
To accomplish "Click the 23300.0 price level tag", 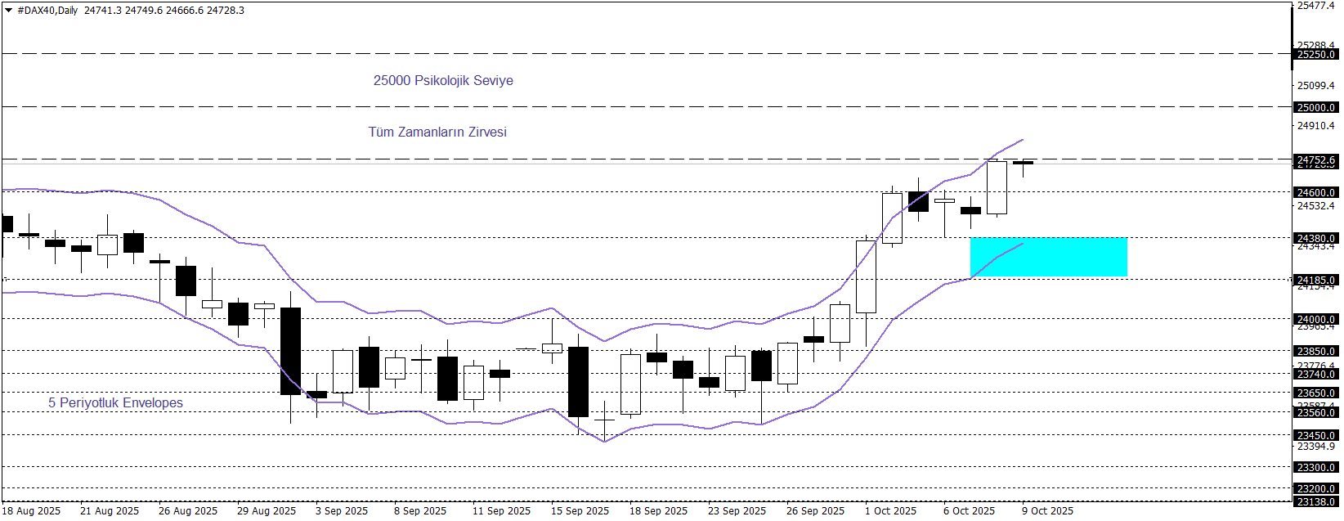I will [x=1315, y=468].
